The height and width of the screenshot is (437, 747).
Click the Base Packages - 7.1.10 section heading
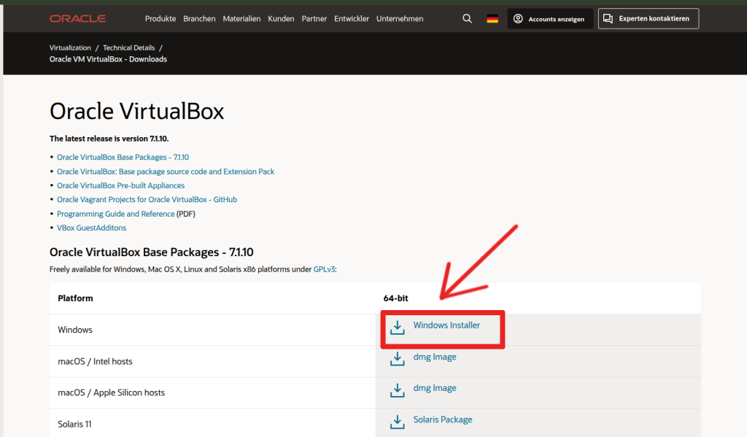pos(152,252)
